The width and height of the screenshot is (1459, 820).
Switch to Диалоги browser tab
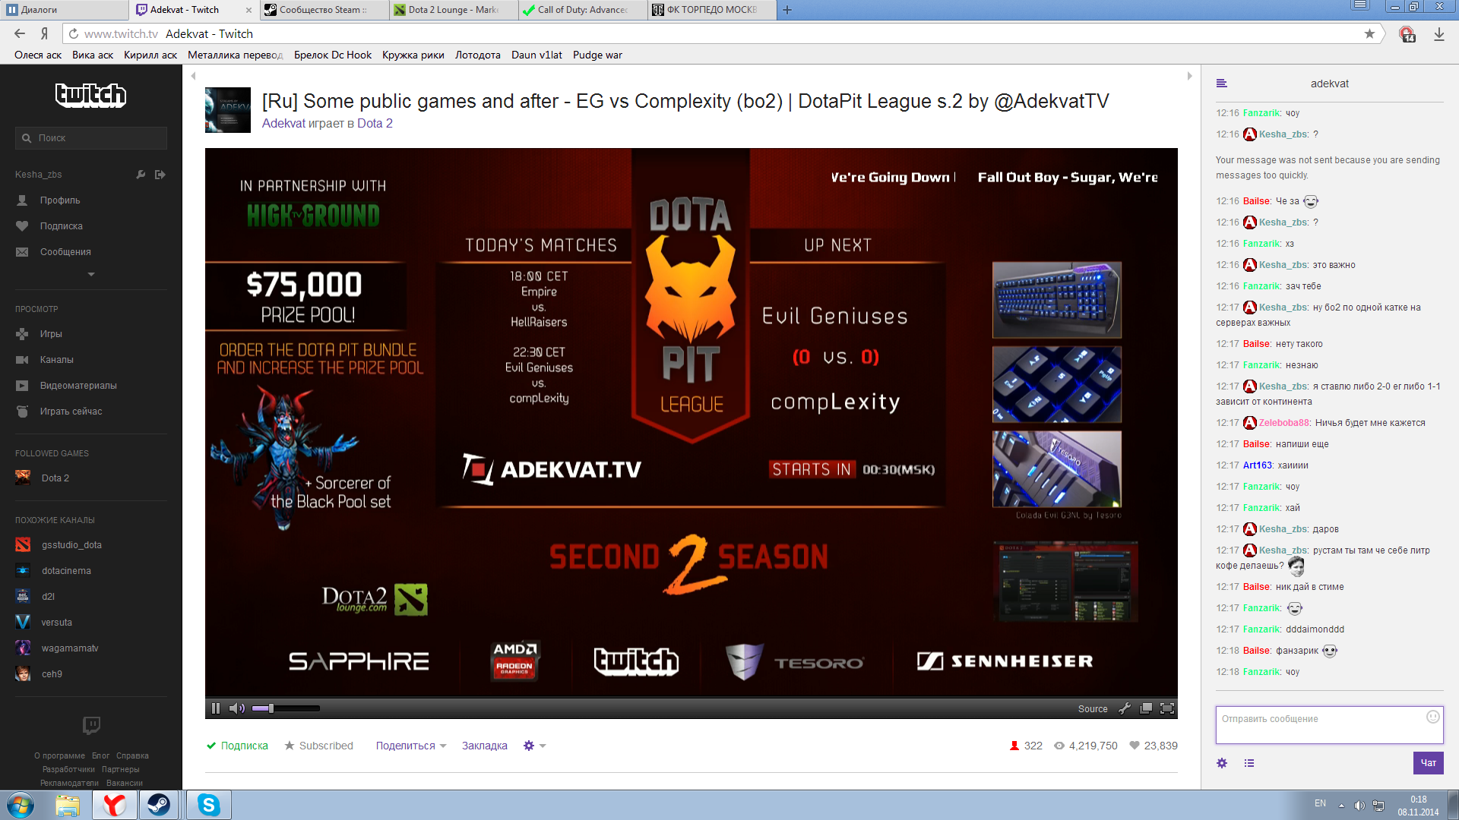pos(65,10)
